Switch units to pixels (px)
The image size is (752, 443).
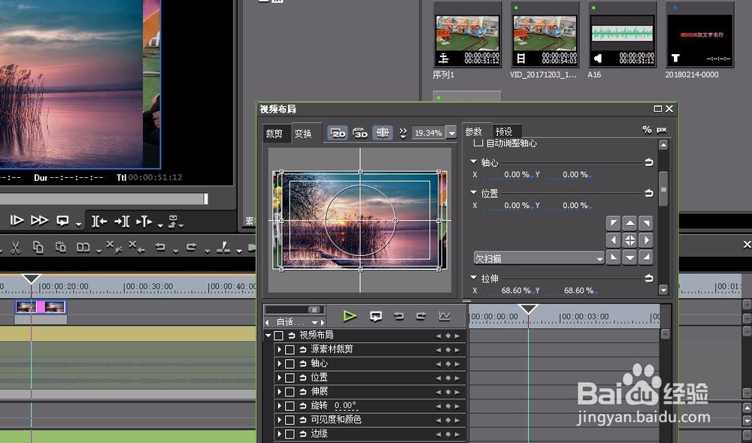662,130
